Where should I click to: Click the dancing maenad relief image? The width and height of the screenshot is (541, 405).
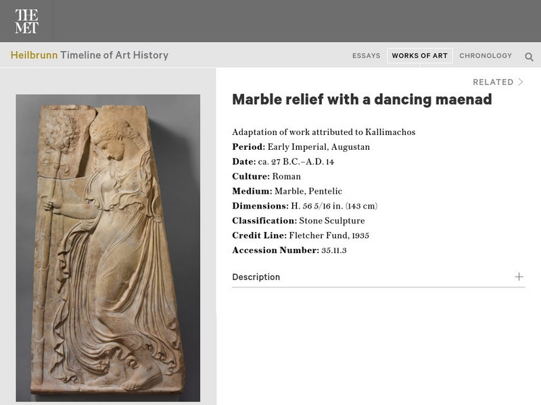108,248
